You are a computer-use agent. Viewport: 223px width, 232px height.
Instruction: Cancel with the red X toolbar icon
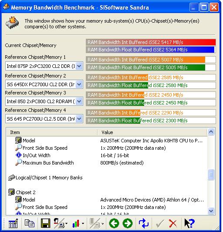[x=172, y=224]
